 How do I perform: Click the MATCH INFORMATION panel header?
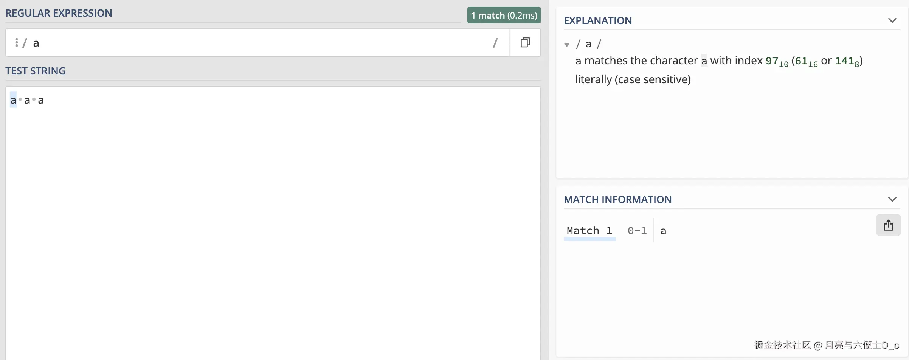pyautogui.click(x=617, y=200)
